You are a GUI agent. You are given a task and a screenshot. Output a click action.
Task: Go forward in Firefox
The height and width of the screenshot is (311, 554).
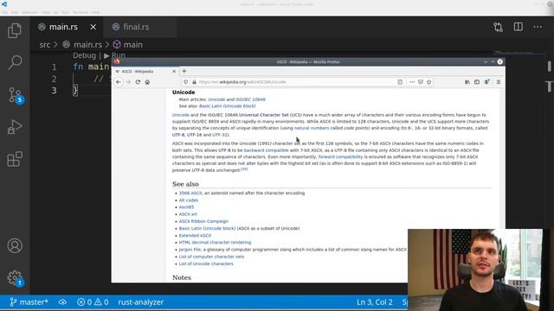point(128,82)
